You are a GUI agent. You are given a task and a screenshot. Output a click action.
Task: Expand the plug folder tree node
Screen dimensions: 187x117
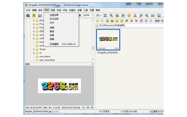click(x=34, y=20)
